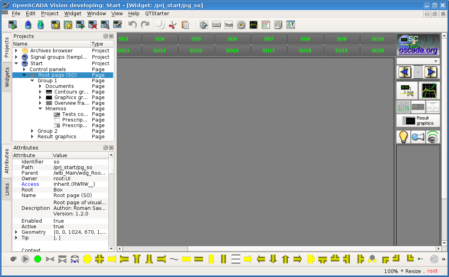Click the light bulb alarm icon

(x=403, y=137)
